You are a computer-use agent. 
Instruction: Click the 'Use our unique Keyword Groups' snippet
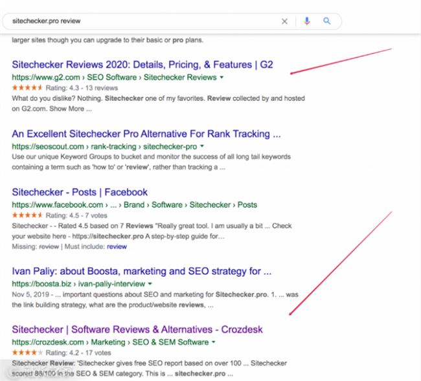(x=151, y=162)
